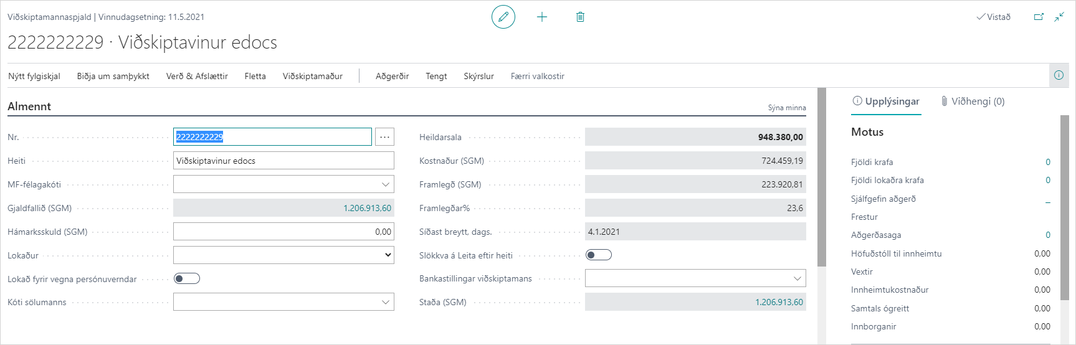Open the Skýrslur menu
The width and height of the screenshot is (1076, 345).
(x=478, y=76)
